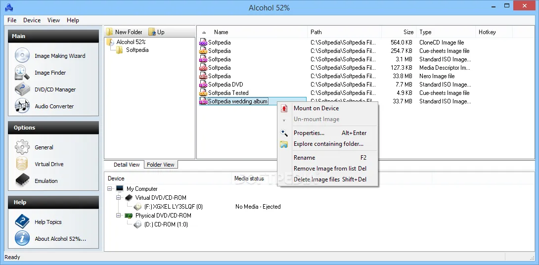Click the Up folder icon
539x265 pixels.
tap(152, 32)
